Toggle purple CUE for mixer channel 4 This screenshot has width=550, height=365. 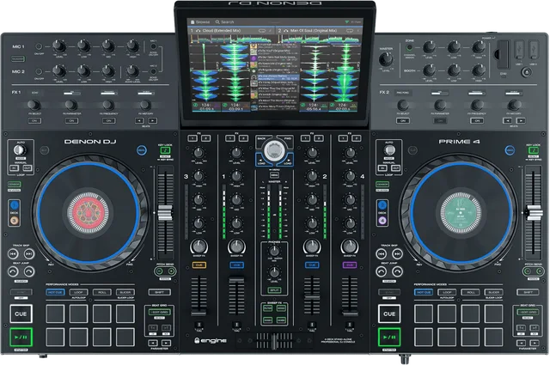pos(350,265)
